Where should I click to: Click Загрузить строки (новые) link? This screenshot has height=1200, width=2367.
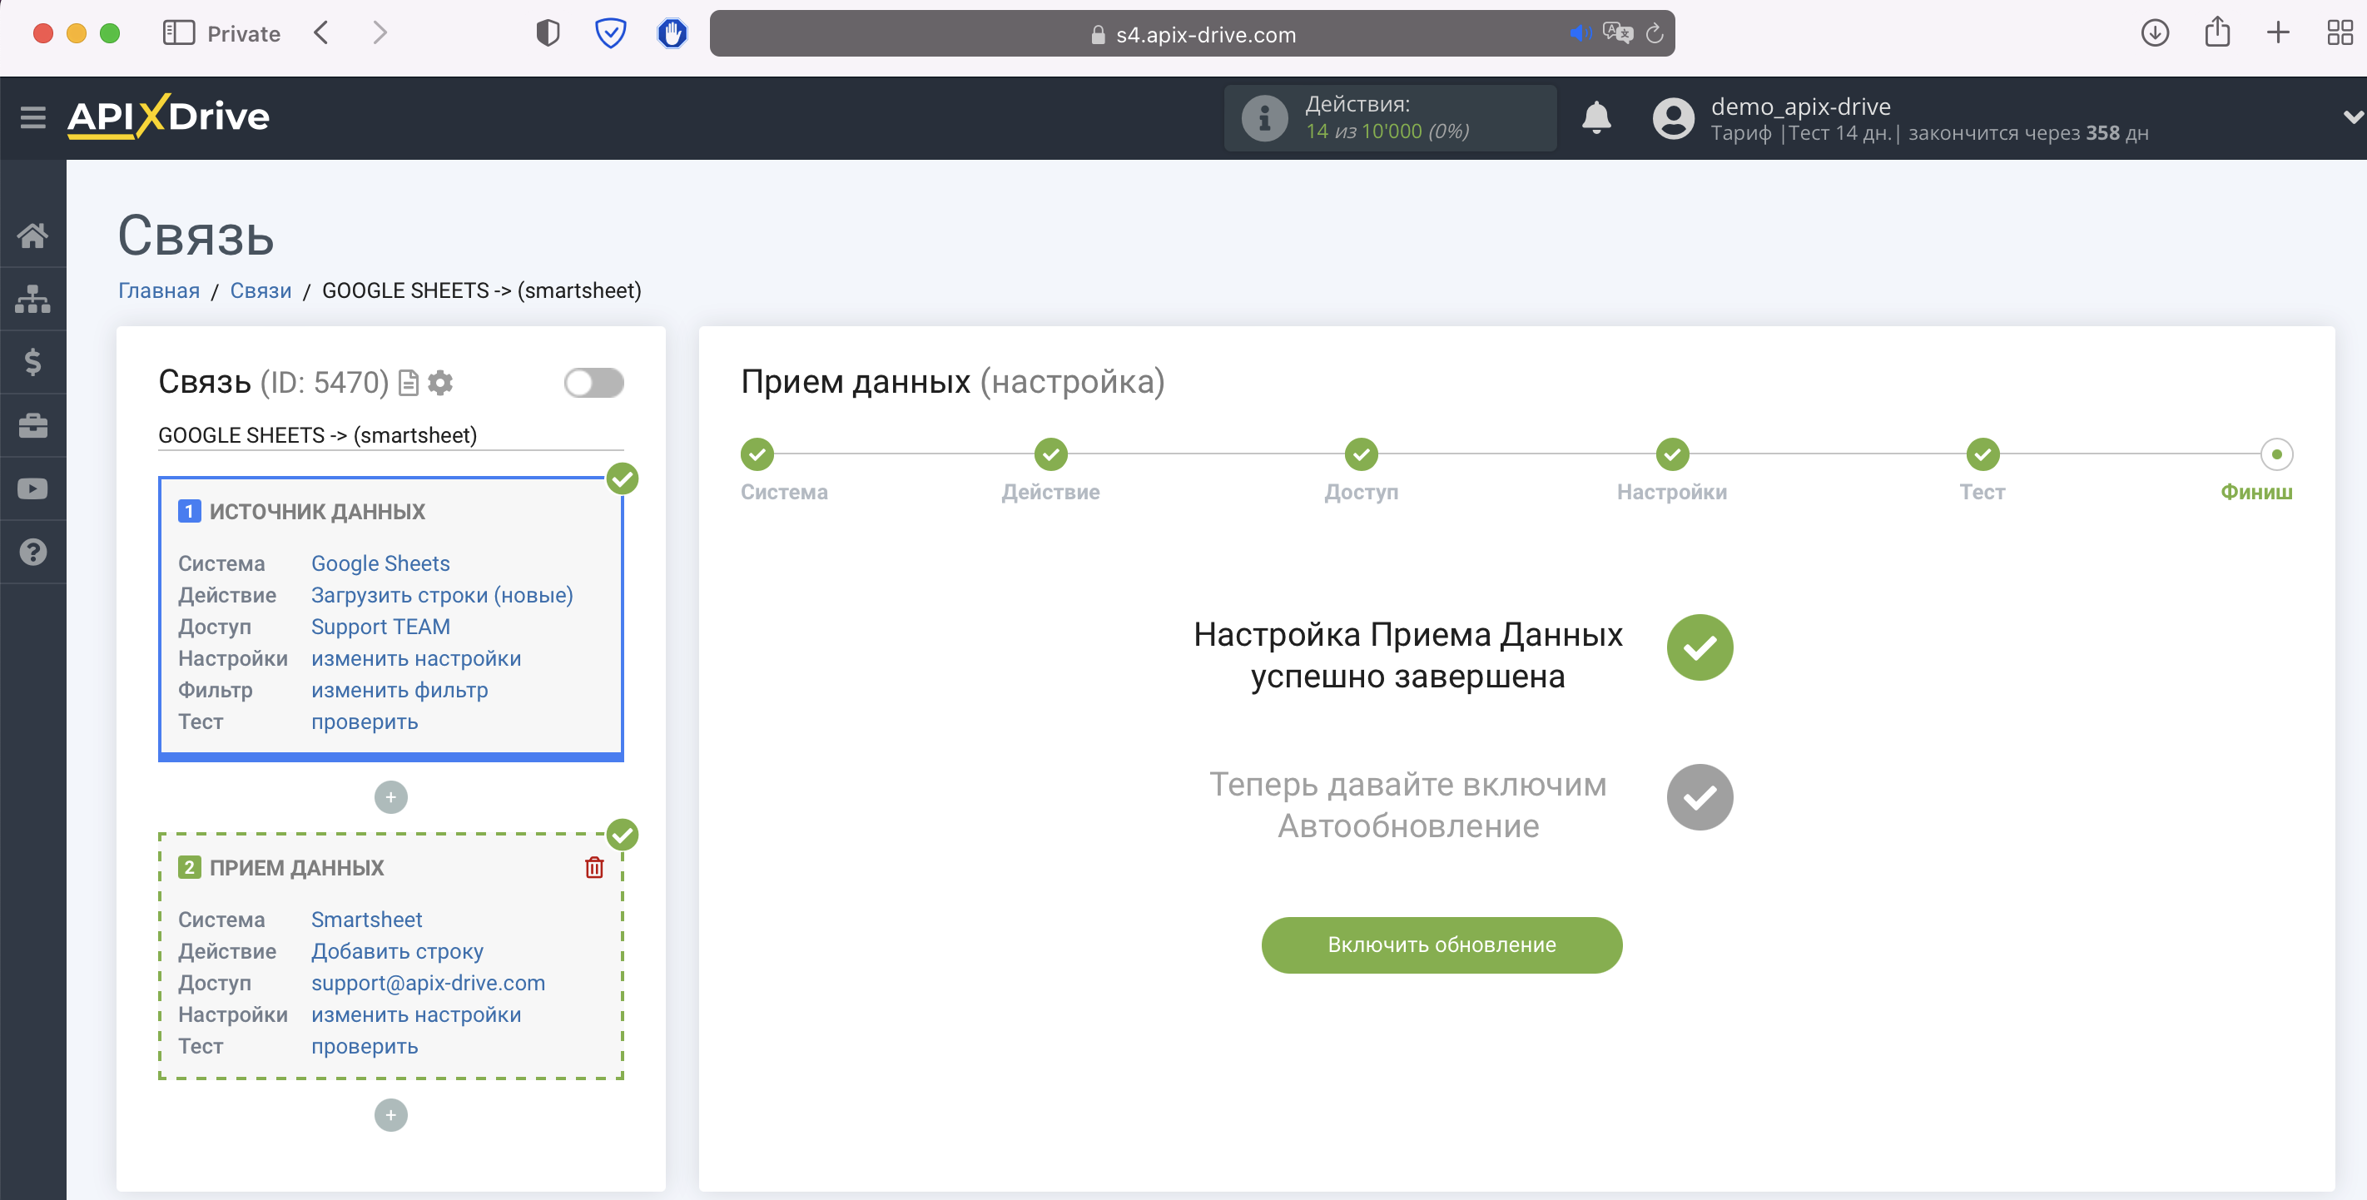[x=442, y=594]
